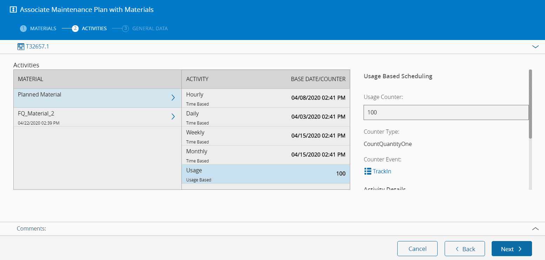Image resolution: width=545 pixels, height=260 pixels.
Task: Open Planned Material row chevron arrow
Action: pos(173,98)
